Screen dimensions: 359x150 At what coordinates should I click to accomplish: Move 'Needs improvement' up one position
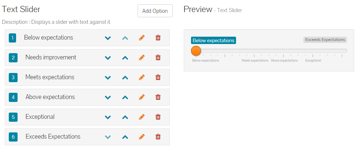(125, 58)
